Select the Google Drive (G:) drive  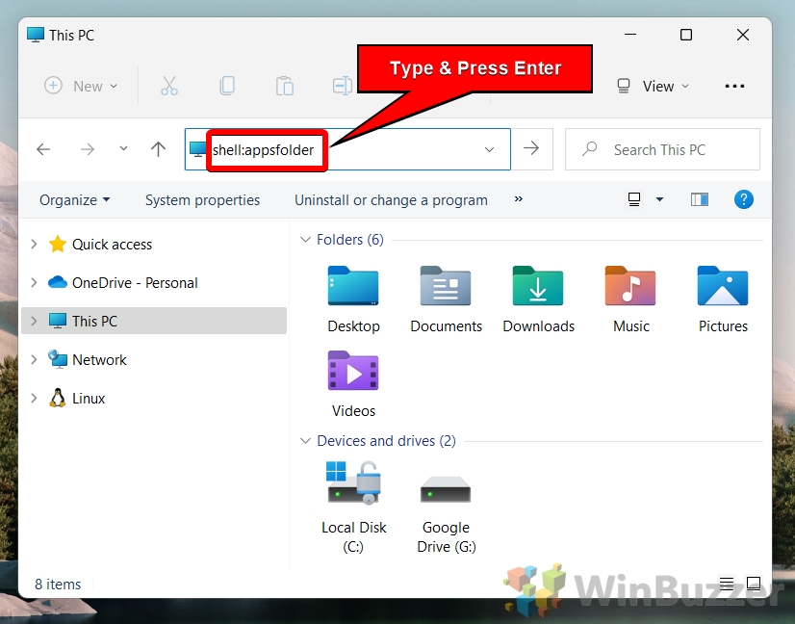pyautogui.click(x=447, y=513)
